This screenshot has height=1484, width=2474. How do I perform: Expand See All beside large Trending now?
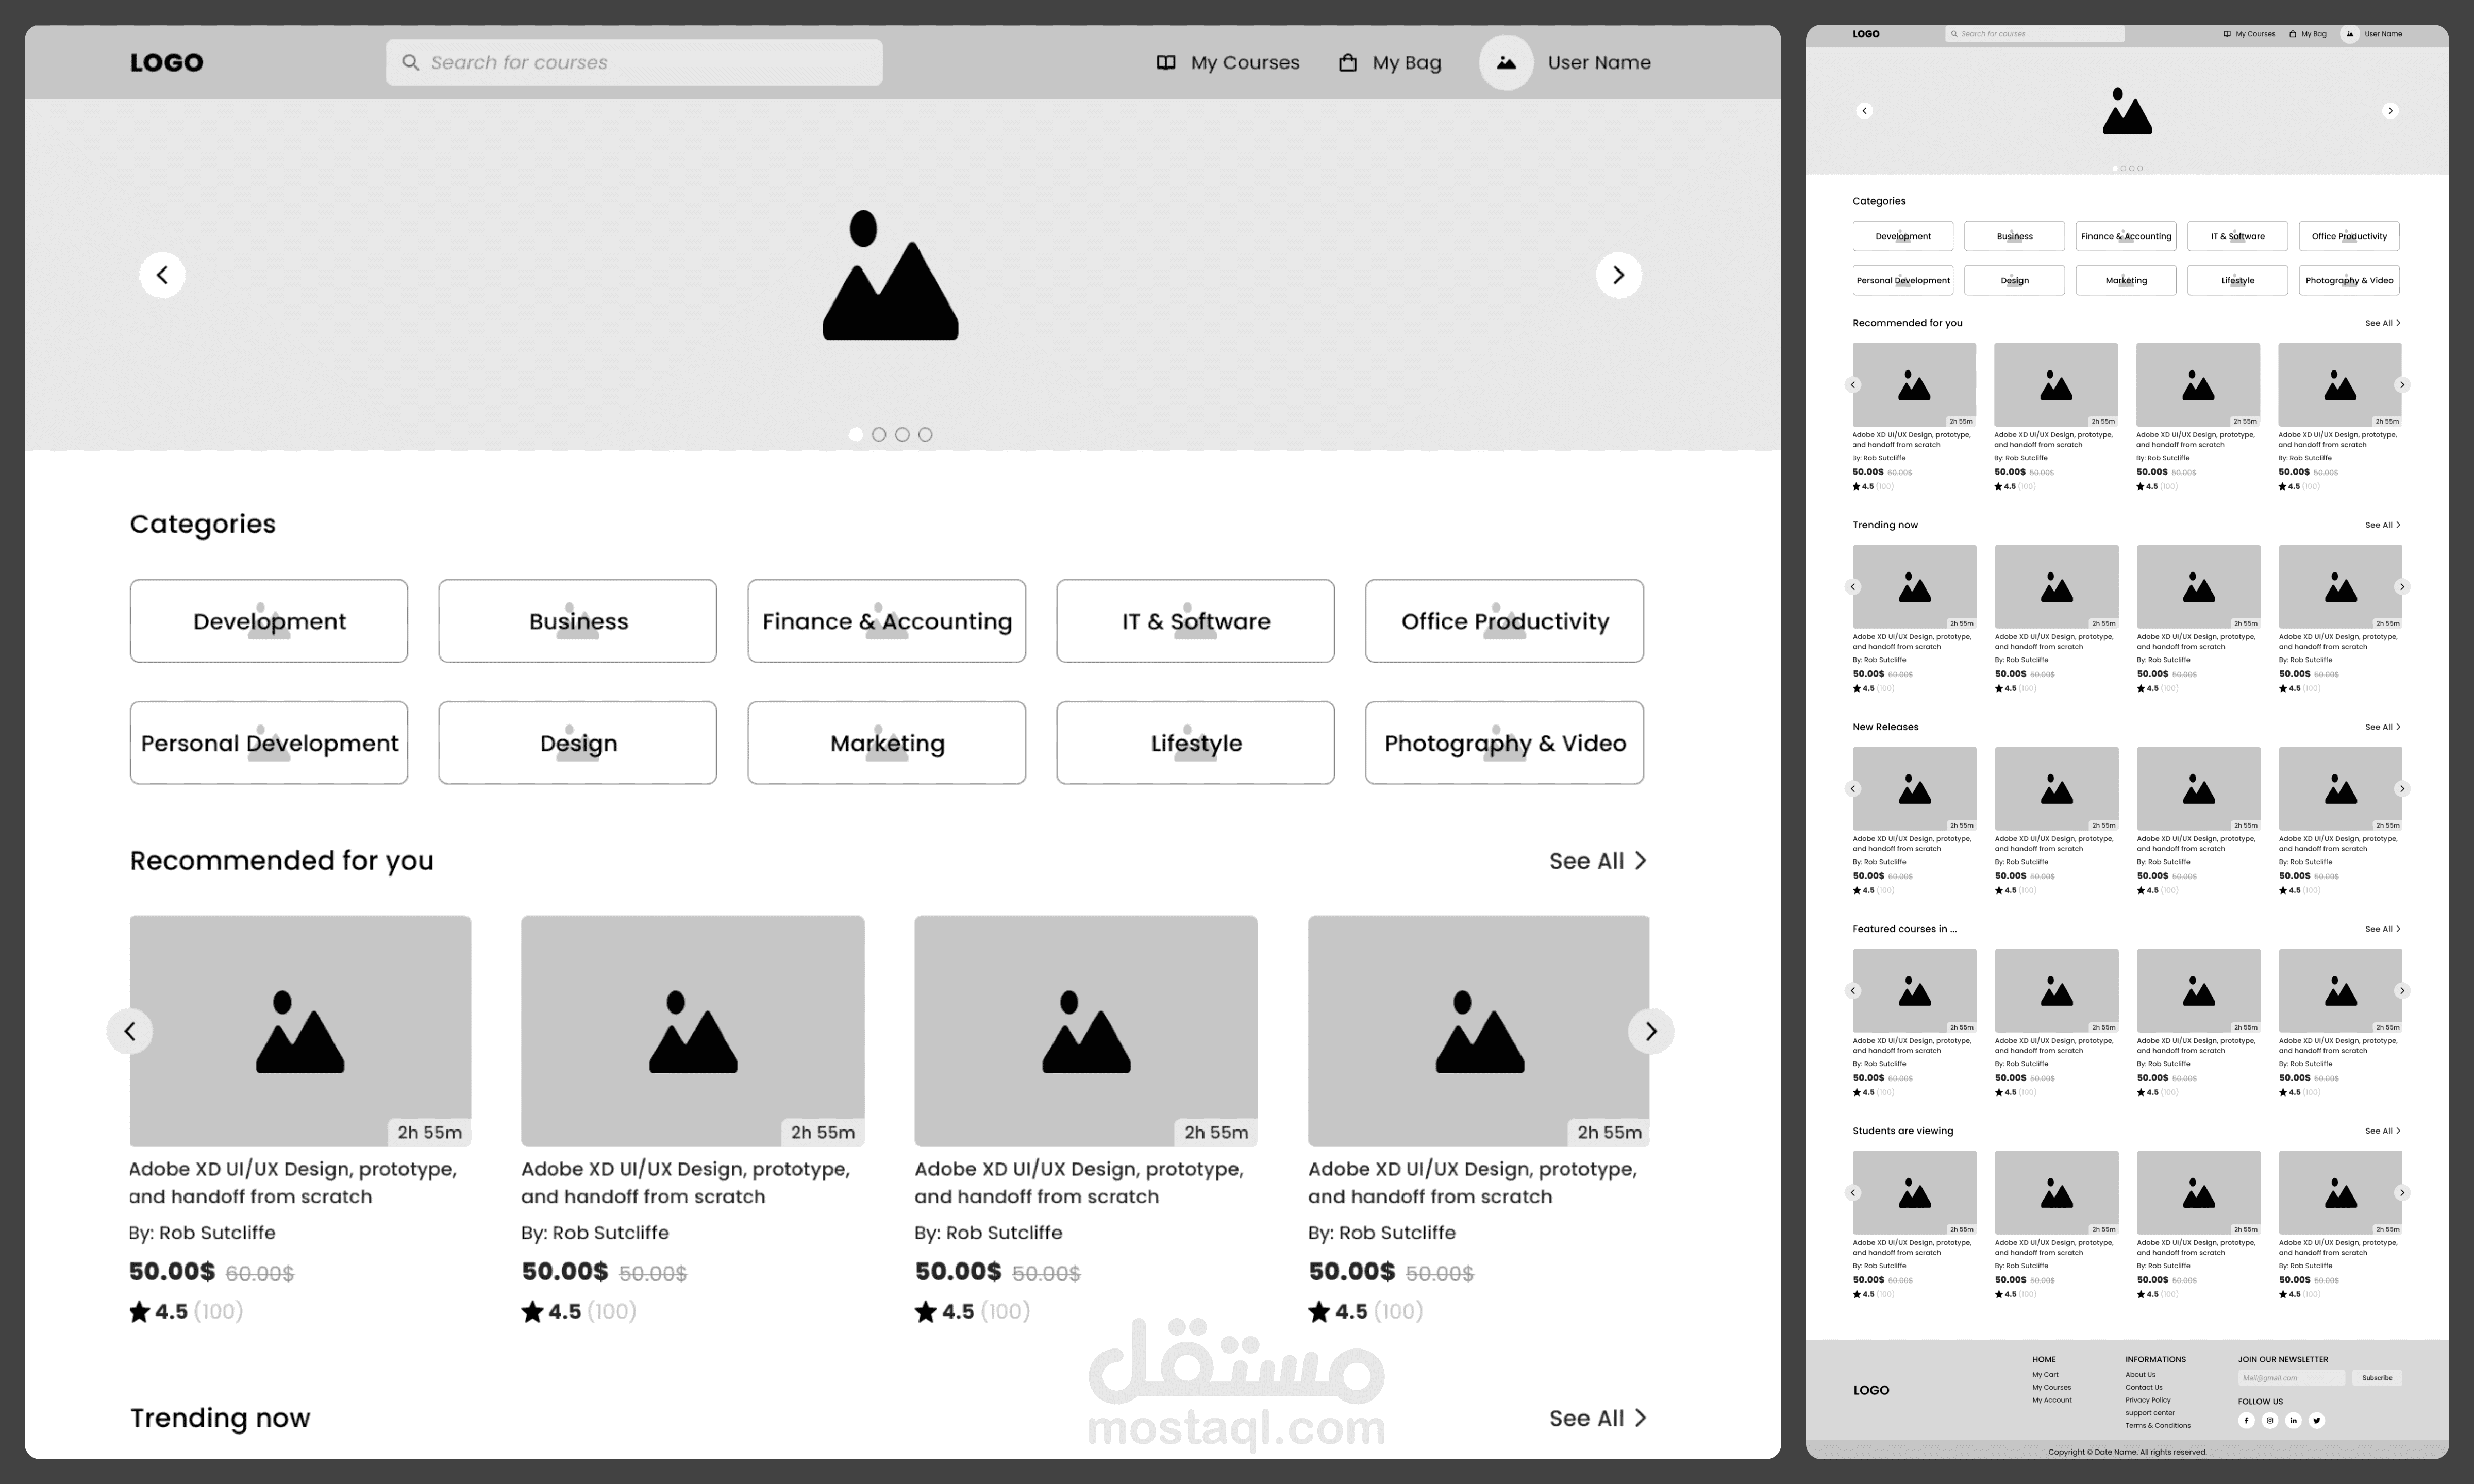[x=1596, y=1418]
